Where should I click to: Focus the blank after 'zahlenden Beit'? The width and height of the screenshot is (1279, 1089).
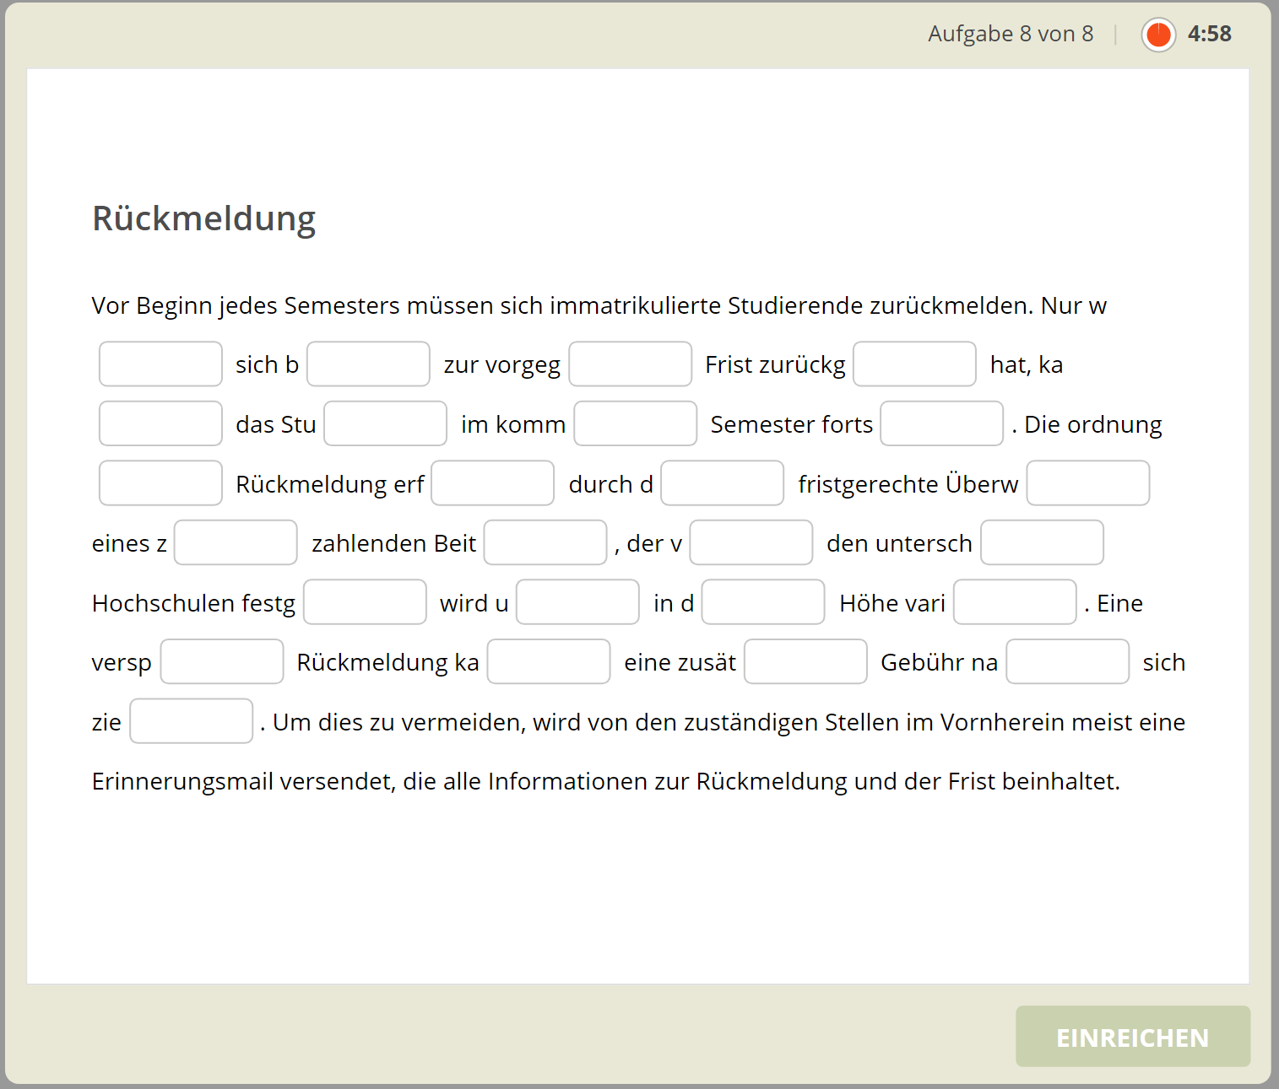[545, 542]
